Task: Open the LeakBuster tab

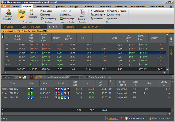Action: point(121,6)
